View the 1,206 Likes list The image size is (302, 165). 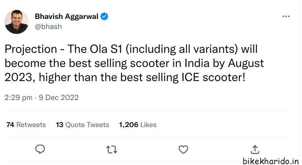pos(138,125)
